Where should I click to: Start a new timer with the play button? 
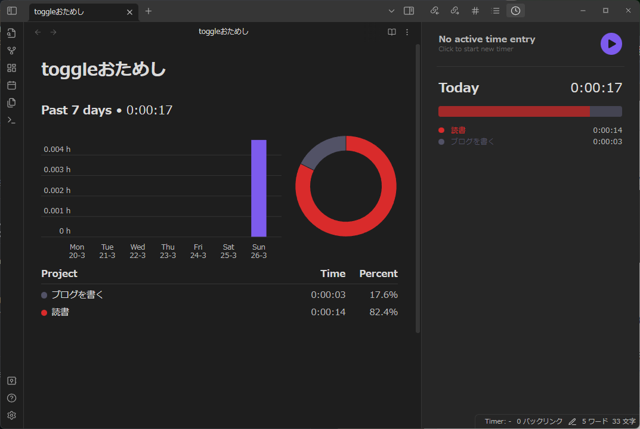coord(611,43)
